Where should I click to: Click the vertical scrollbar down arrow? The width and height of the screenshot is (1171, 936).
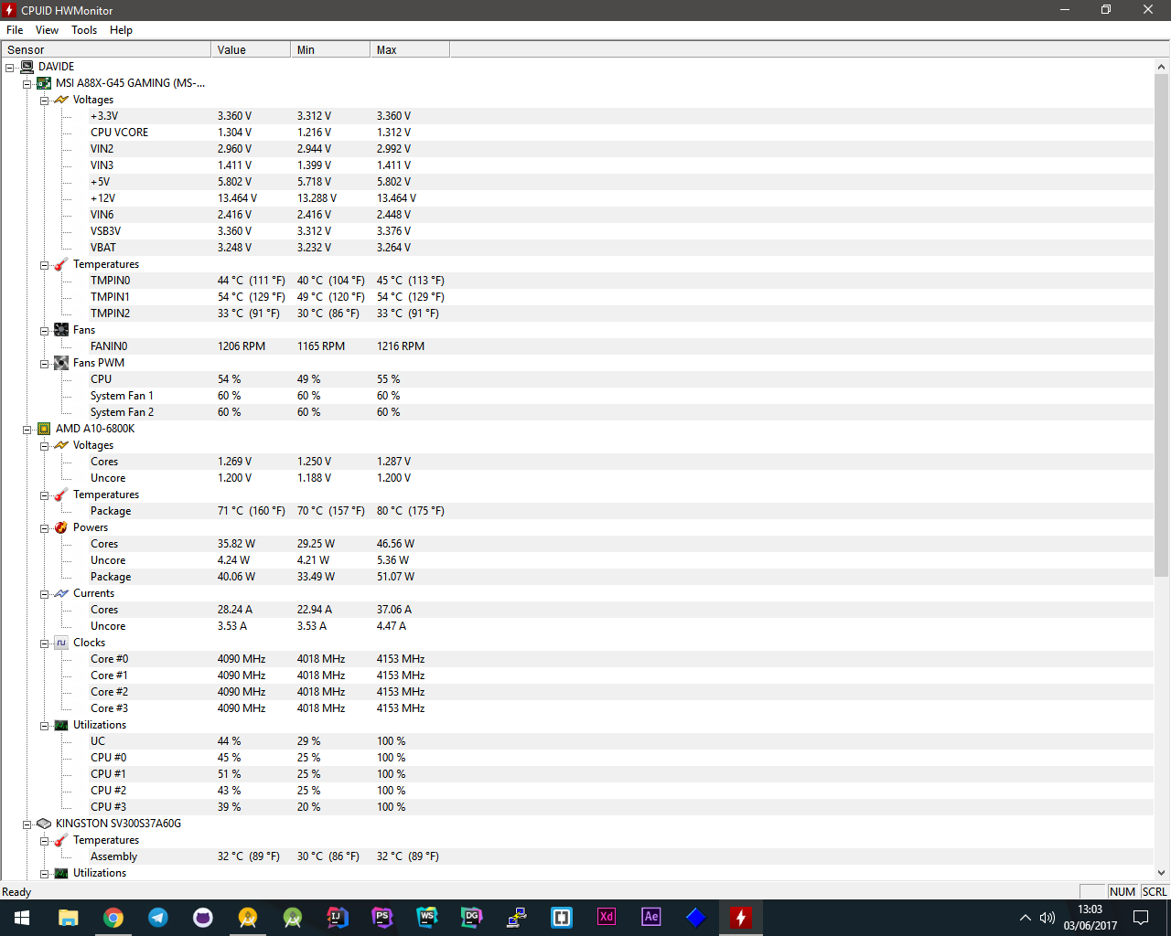pos(1162,873)
